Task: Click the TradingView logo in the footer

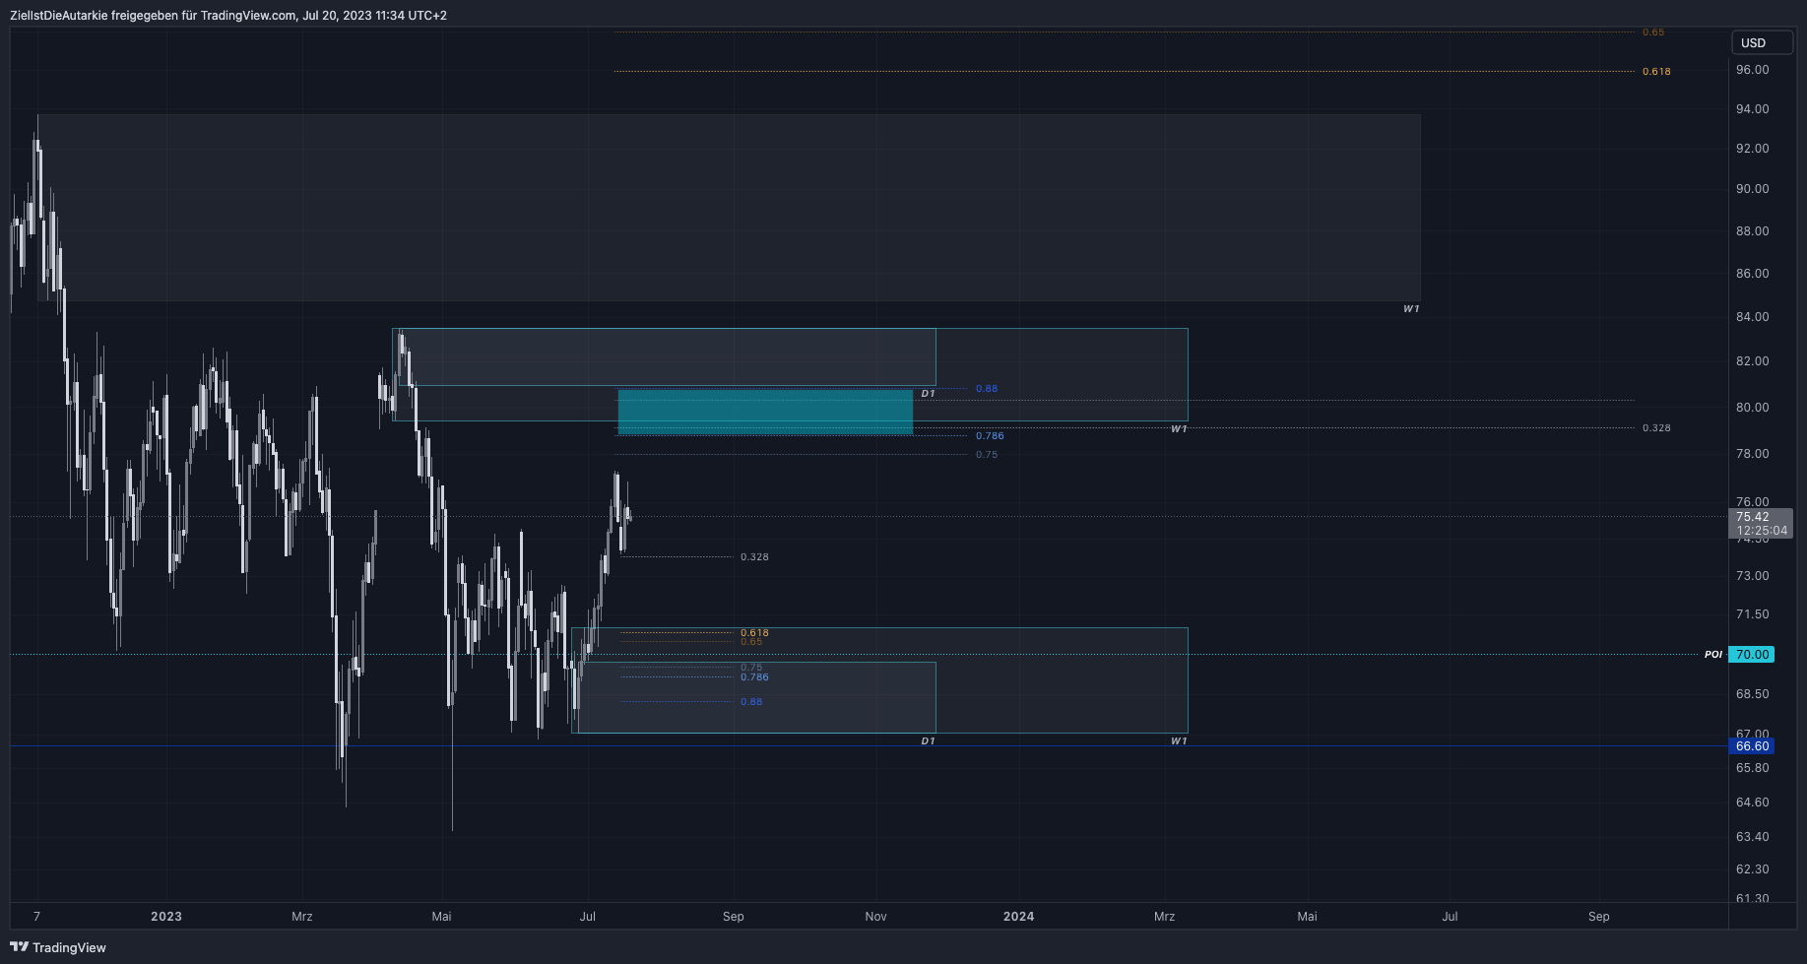Action: click(58, 947)
